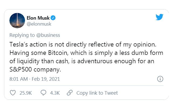
Task: Open the tweet info circle icon
Action: (x=160, y=79)
